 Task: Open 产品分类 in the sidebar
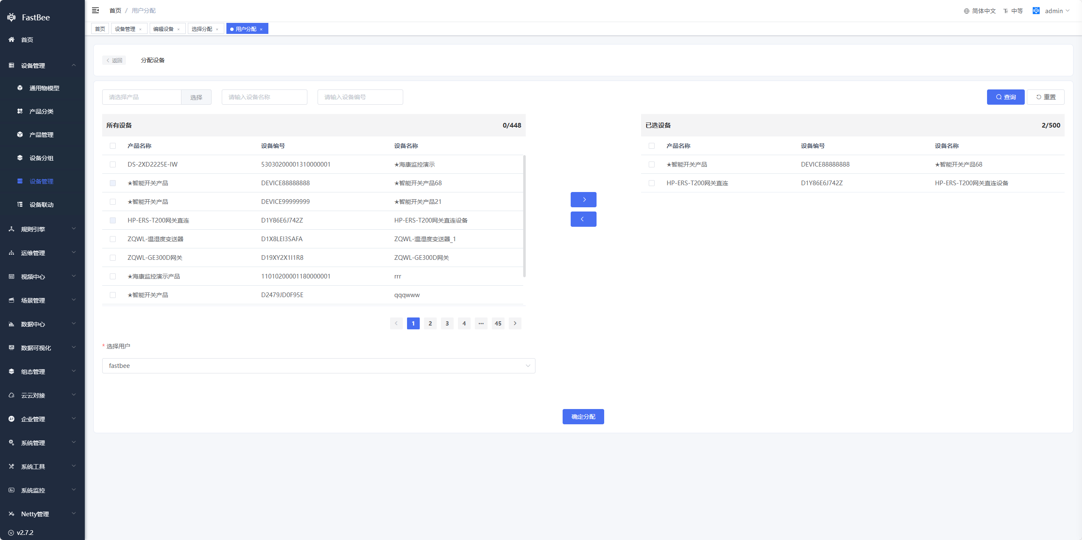coord(41,111)
